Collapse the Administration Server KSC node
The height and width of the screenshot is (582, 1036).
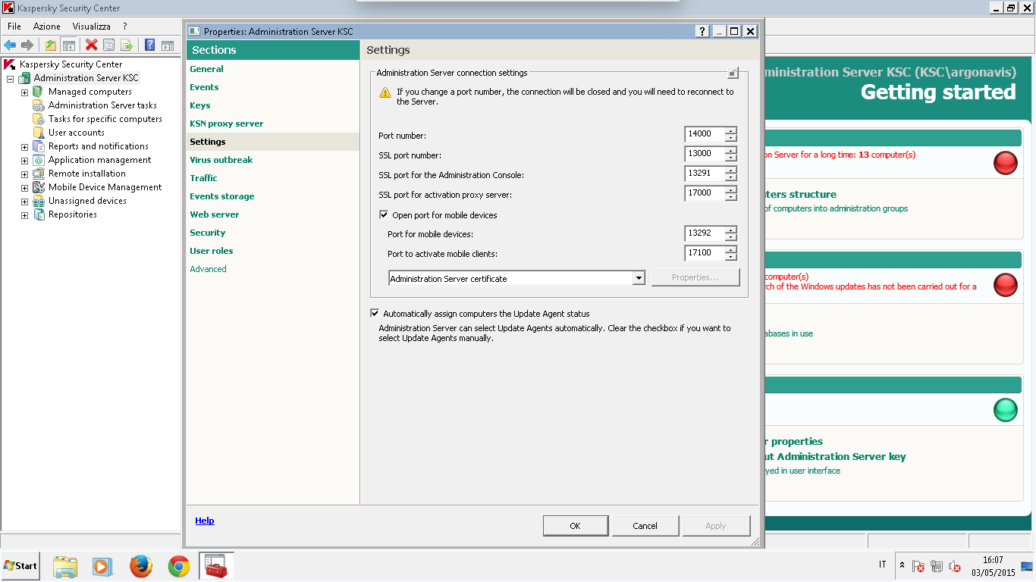(11, 79)
